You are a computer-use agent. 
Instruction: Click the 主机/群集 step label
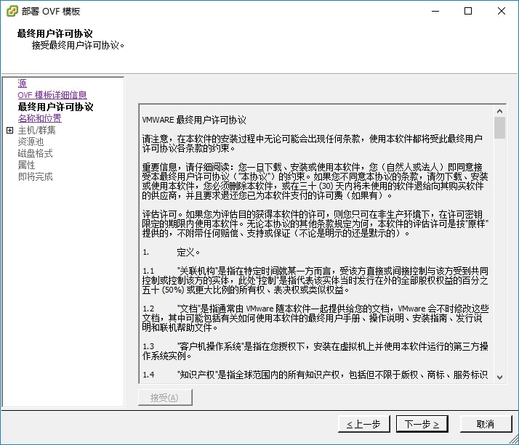[37, 130]
